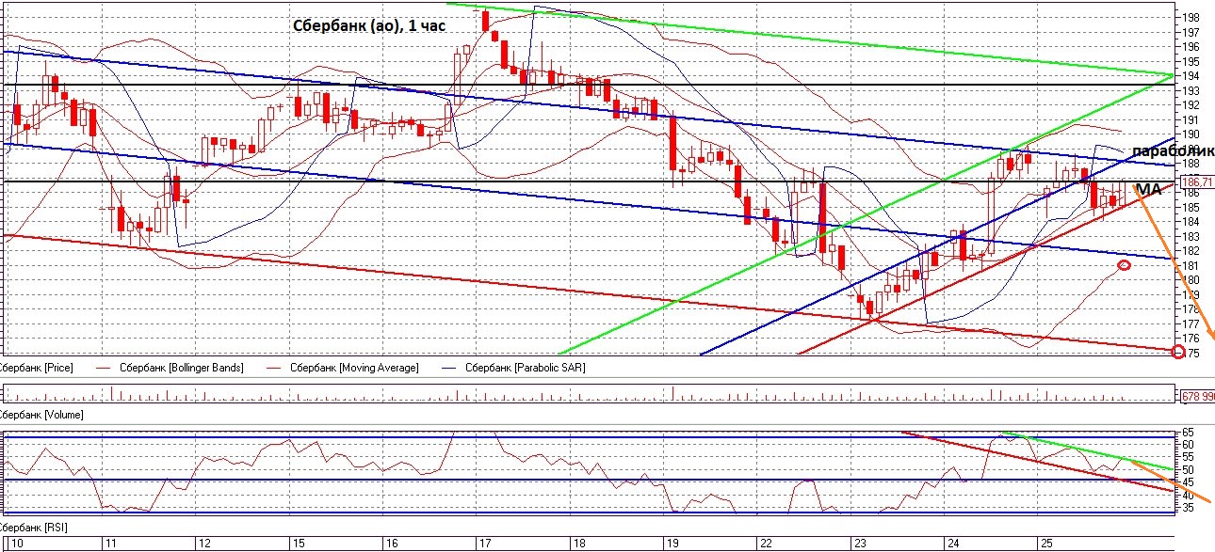Click the 190 price axis label
Image resolution: width=1215 pixels, height=552 pixels.
pos(1191,134)
